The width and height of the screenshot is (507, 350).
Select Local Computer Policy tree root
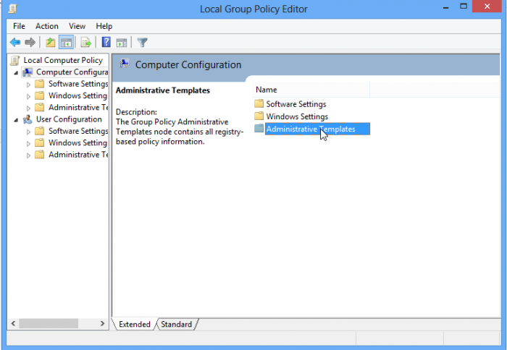point(63,60)
